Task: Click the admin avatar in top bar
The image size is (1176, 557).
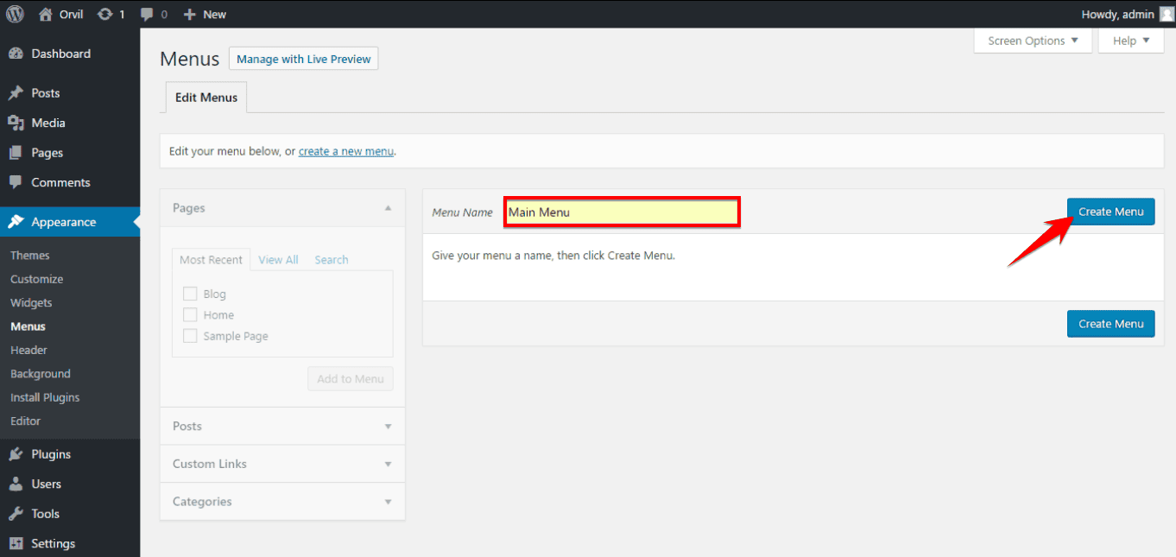Action: click(1166, 14)
